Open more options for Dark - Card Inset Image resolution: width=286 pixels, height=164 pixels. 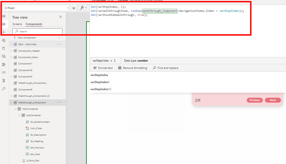tap(59, 44)
